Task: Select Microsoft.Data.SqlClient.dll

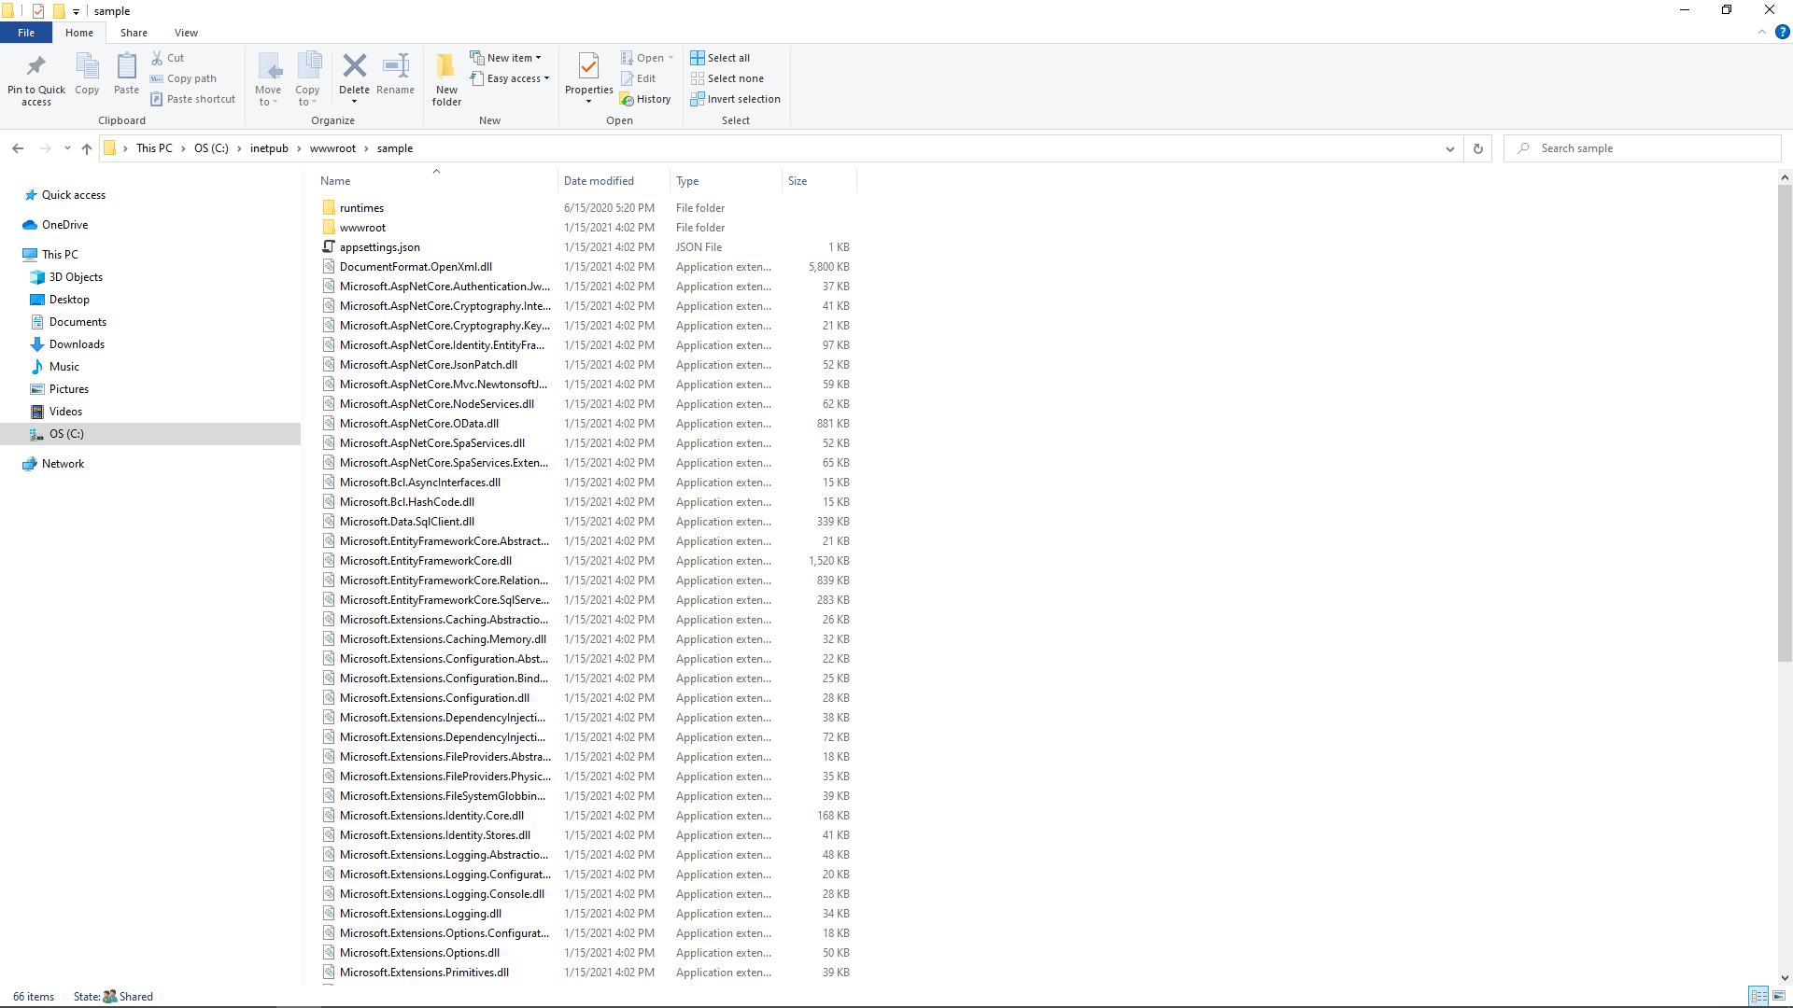Action: (x=406, y=522)
